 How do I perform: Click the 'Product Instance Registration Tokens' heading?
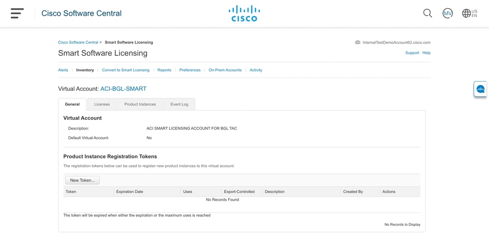click(x=110, y=156)
